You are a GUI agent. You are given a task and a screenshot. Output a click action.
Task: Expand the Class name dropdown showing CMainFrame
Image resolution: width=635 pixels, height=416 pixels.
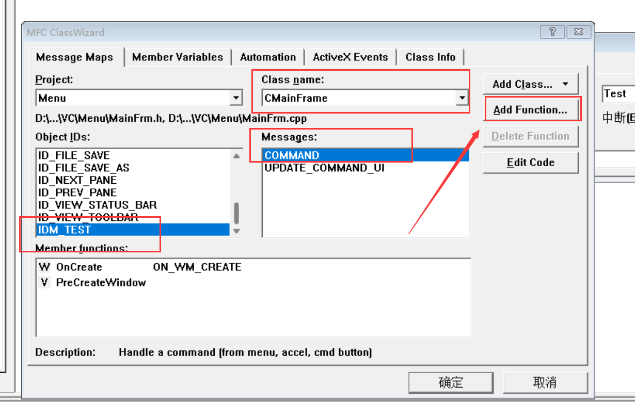pyautogui.click(x=461, y=98)
